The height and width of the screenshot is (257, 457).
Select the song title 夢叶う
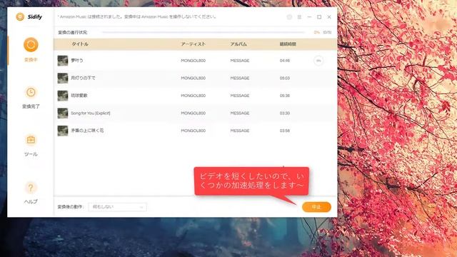tap(77, 61)
